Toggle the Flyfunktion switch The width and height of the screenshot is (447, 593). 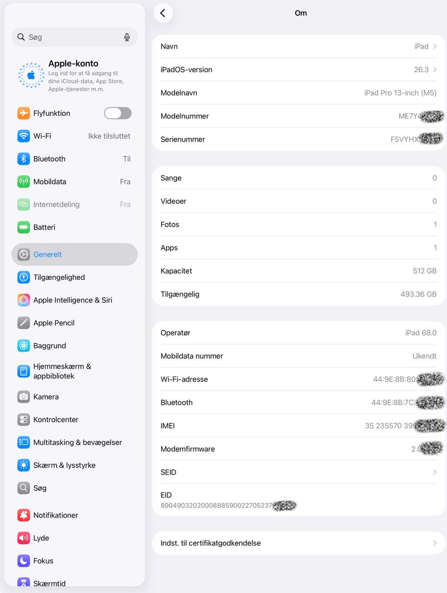118,113
